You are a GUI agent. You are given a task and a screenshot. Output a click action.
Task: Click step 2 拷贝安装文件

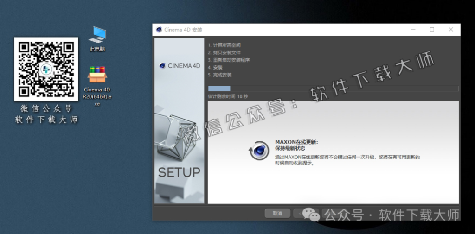pos(224,53)
